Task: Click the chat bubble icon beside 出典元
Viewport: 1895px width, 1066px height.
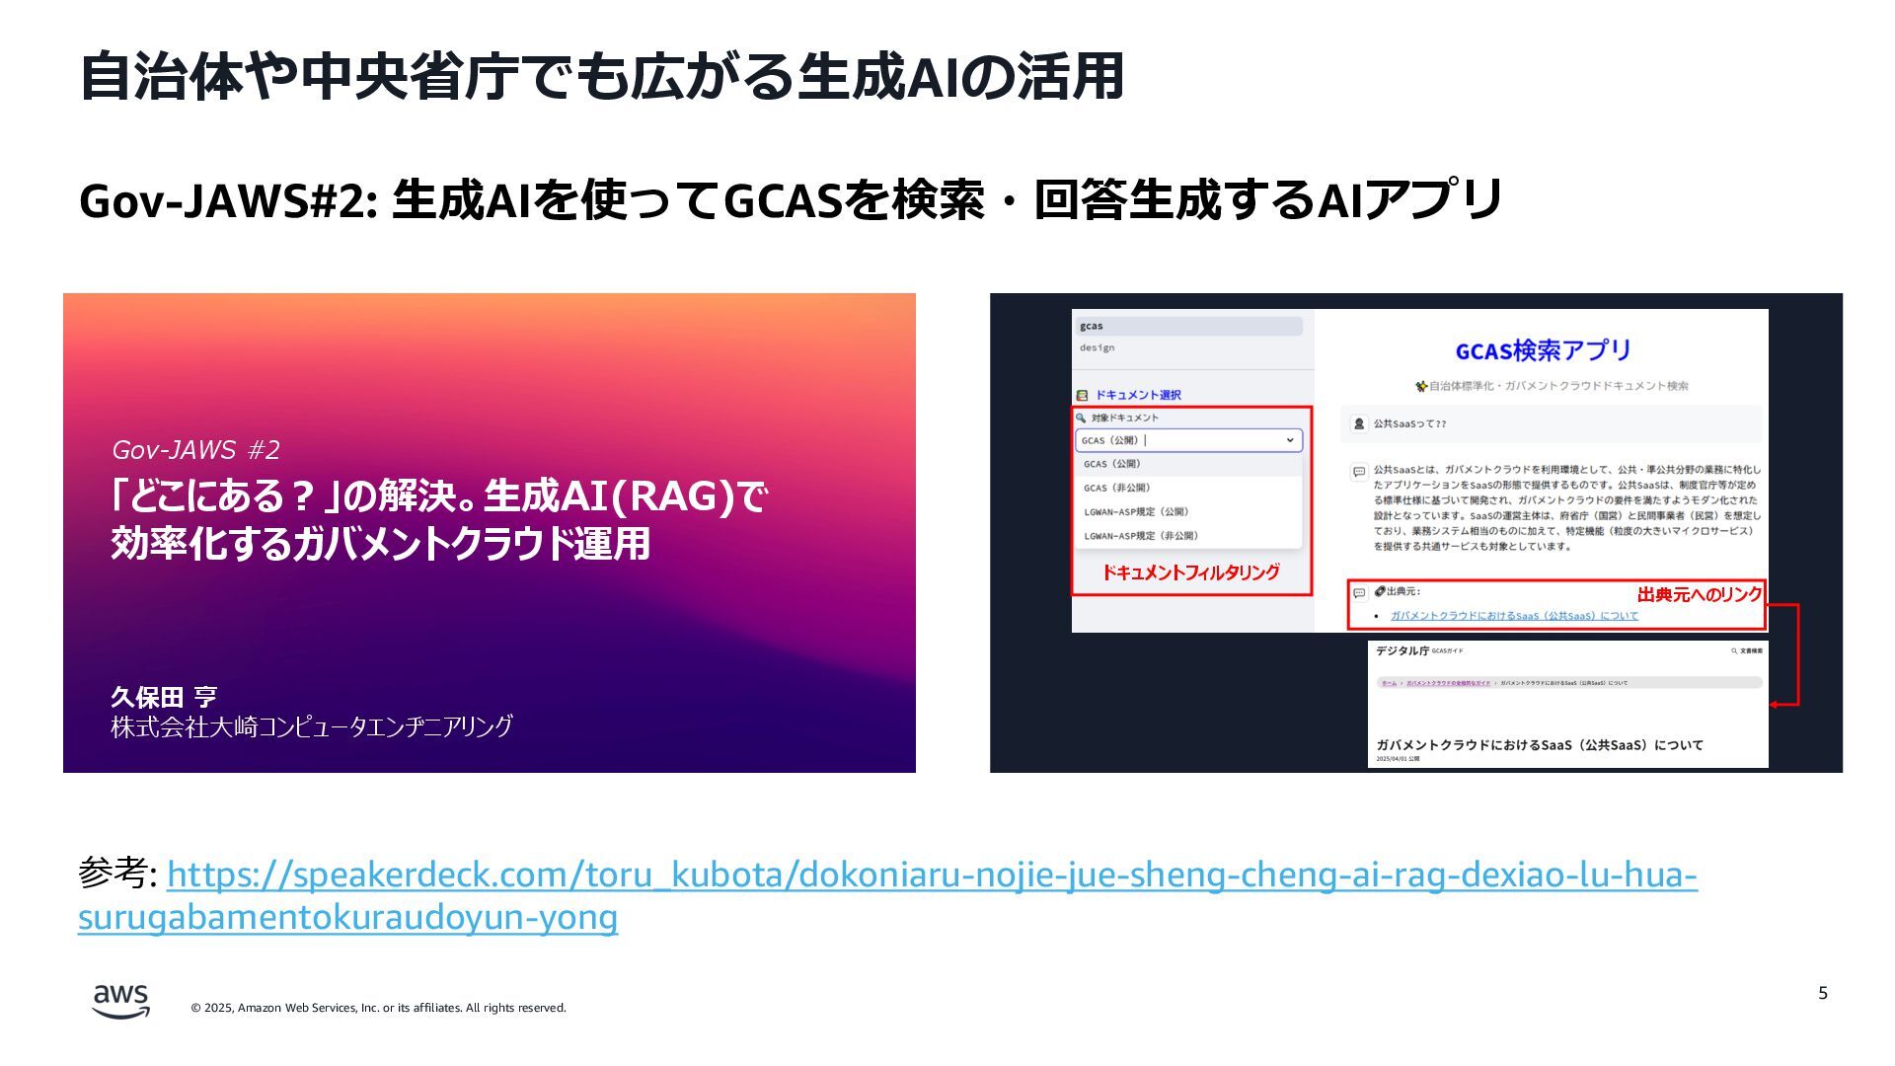Action: [x=1359, y=592]
